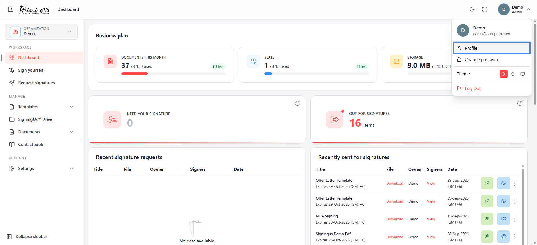This screenshot has width=537, height=245.
Task: Click share icon for first Offer Letter Template
Action: (x=487, y=183)
